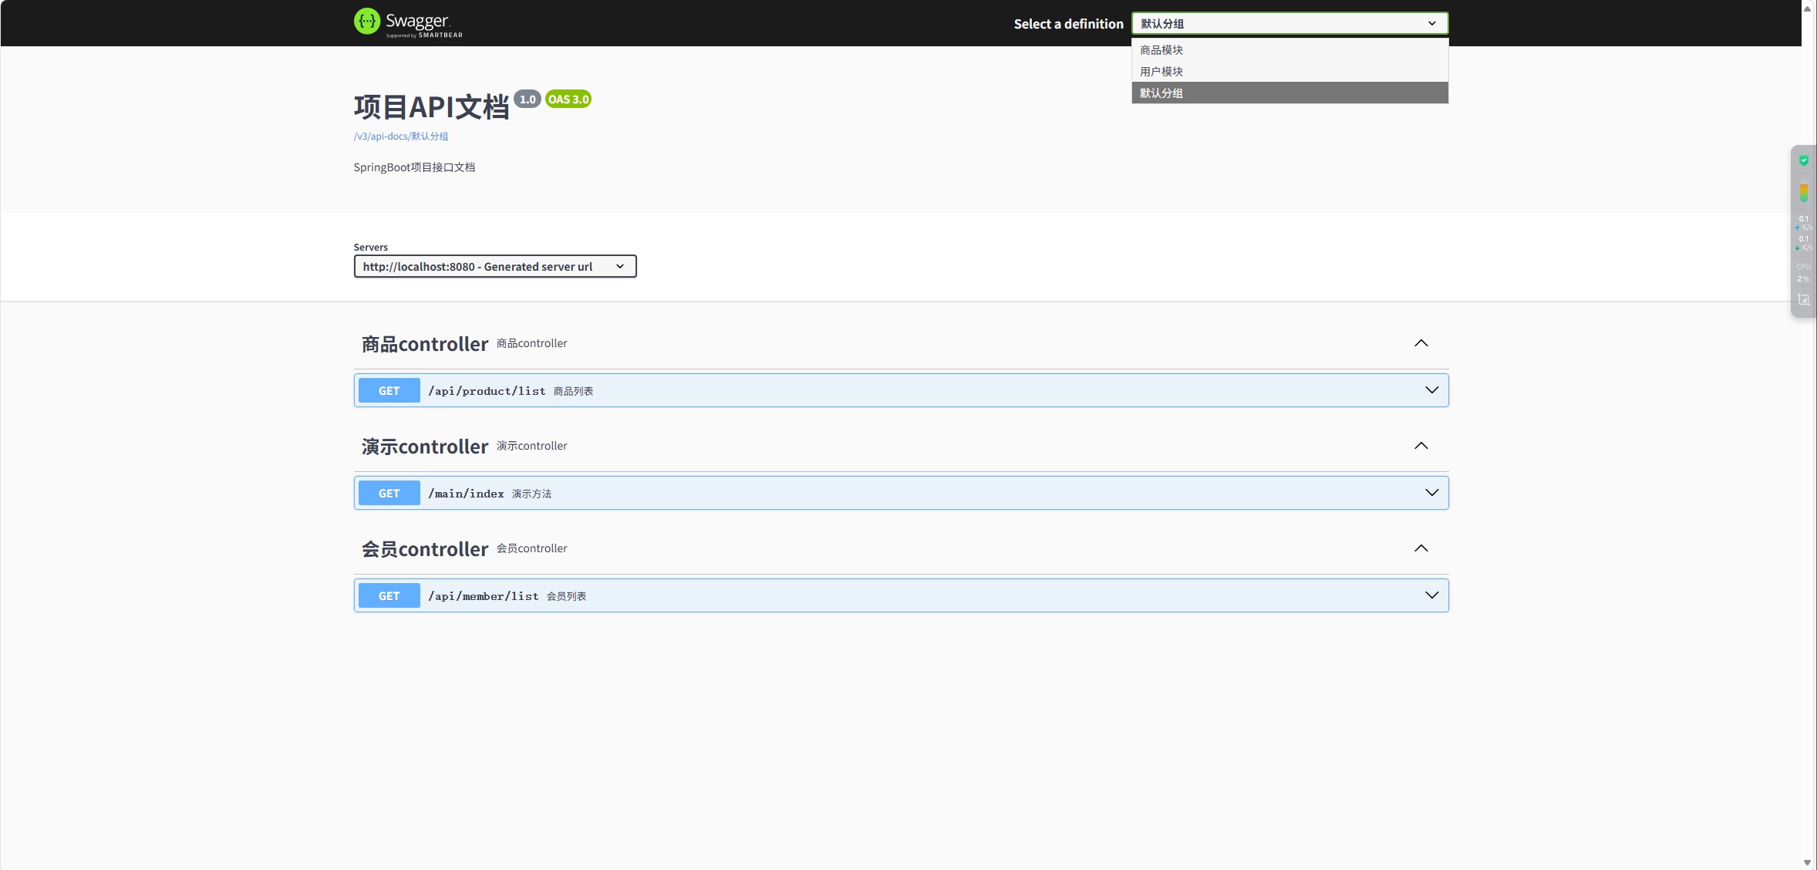Viewport: 1817px width, 870px height.
Task: Click the memory usage gauge in side widget
Action: [x=1804, y=191]
